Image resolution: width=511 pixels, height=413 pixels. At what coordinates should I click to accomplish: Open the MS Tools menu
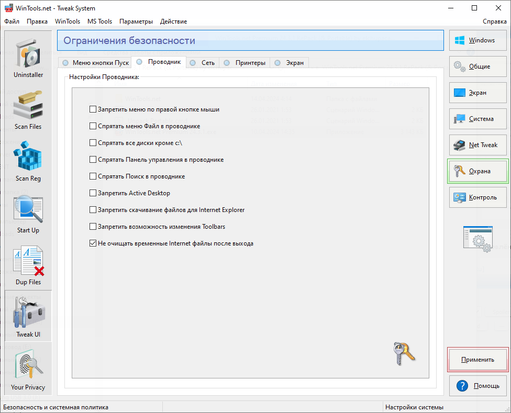(x=99, y=21)
